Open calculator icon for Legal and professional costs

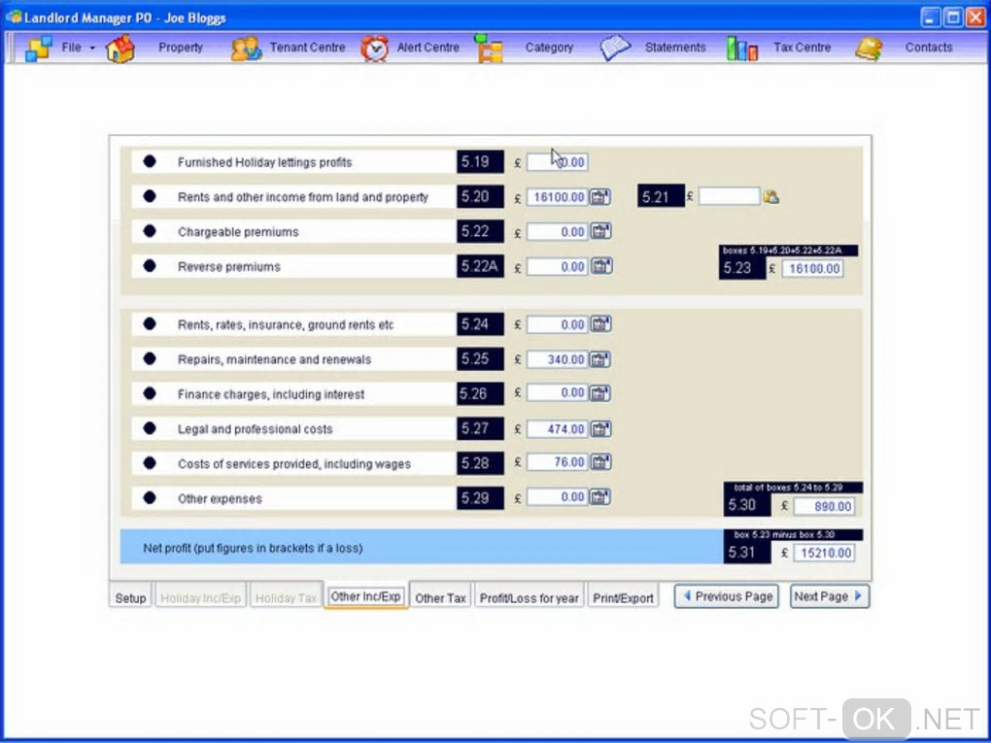pyautogui.click(x=600, y=429)
